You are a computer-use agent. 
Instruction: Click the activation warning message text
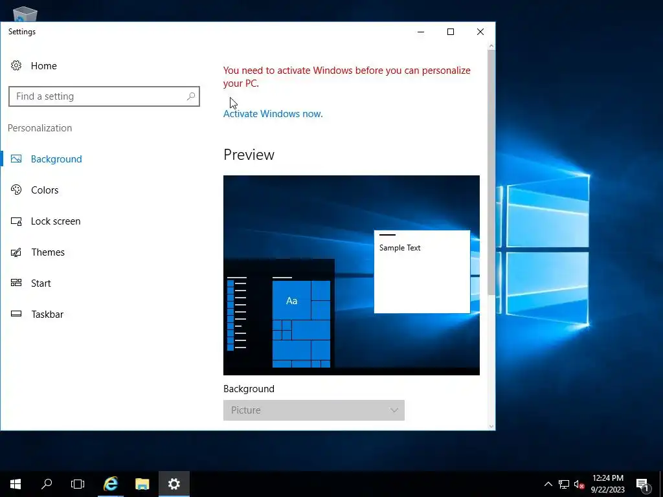click(x=347, y=77)
